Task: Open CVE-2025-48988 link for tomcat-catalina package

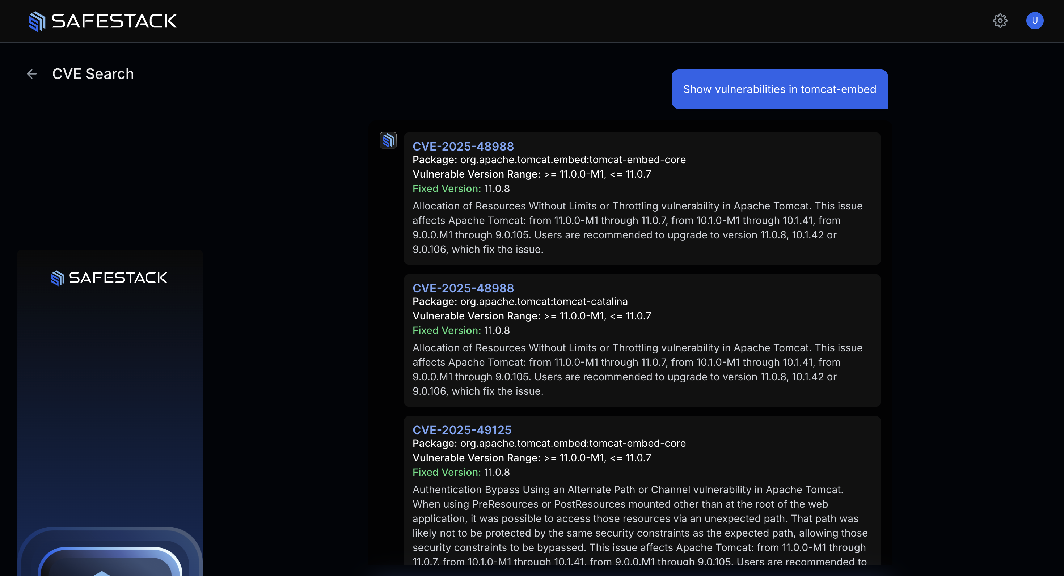Action: pos(463,288)
